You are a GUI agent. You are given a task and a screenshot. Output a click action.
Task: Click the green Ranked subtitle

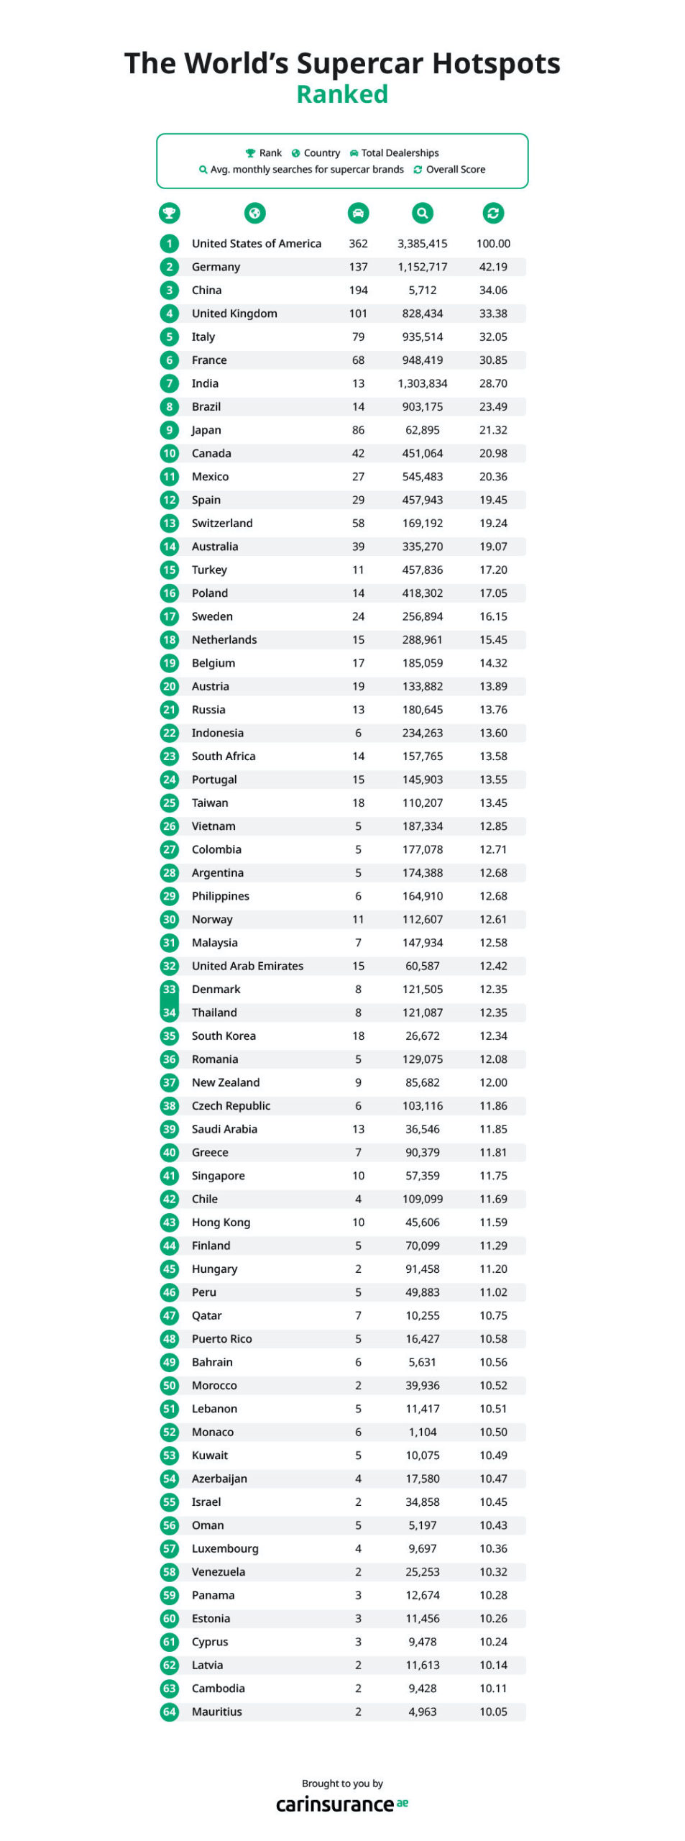point(342,94)
